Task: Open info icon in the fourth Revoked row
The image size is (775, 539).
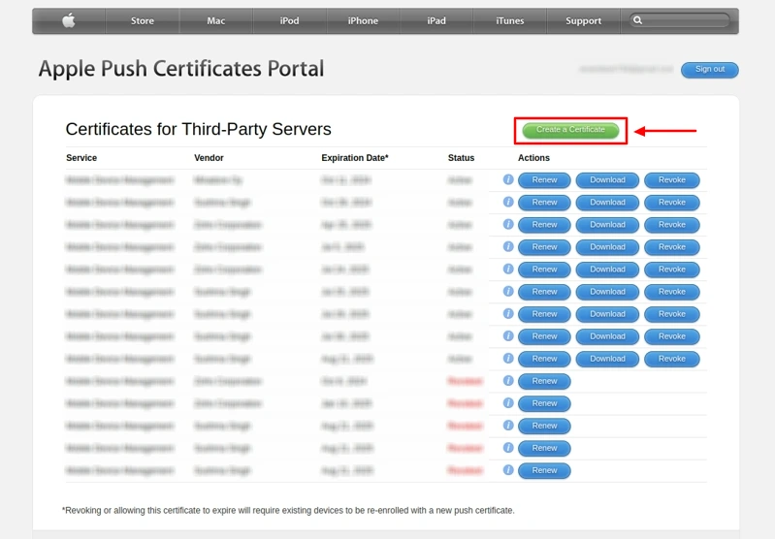Action: tap(508, 448)
